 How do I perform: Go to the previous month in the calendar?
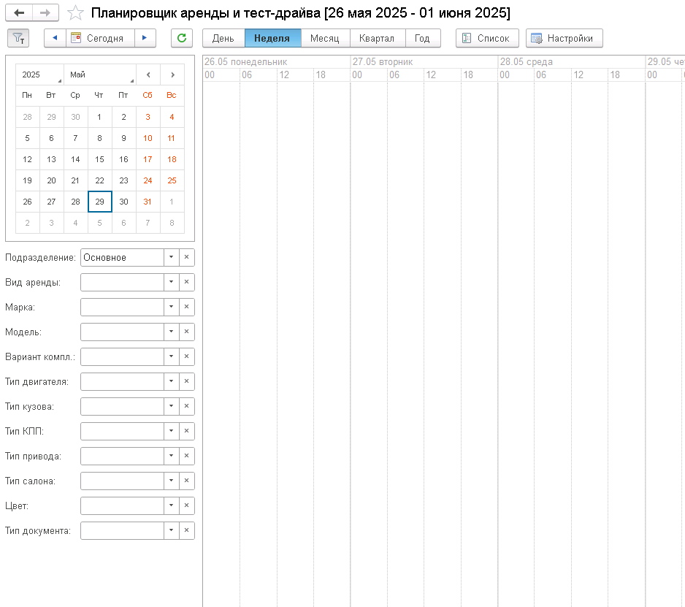pos(148,75)
